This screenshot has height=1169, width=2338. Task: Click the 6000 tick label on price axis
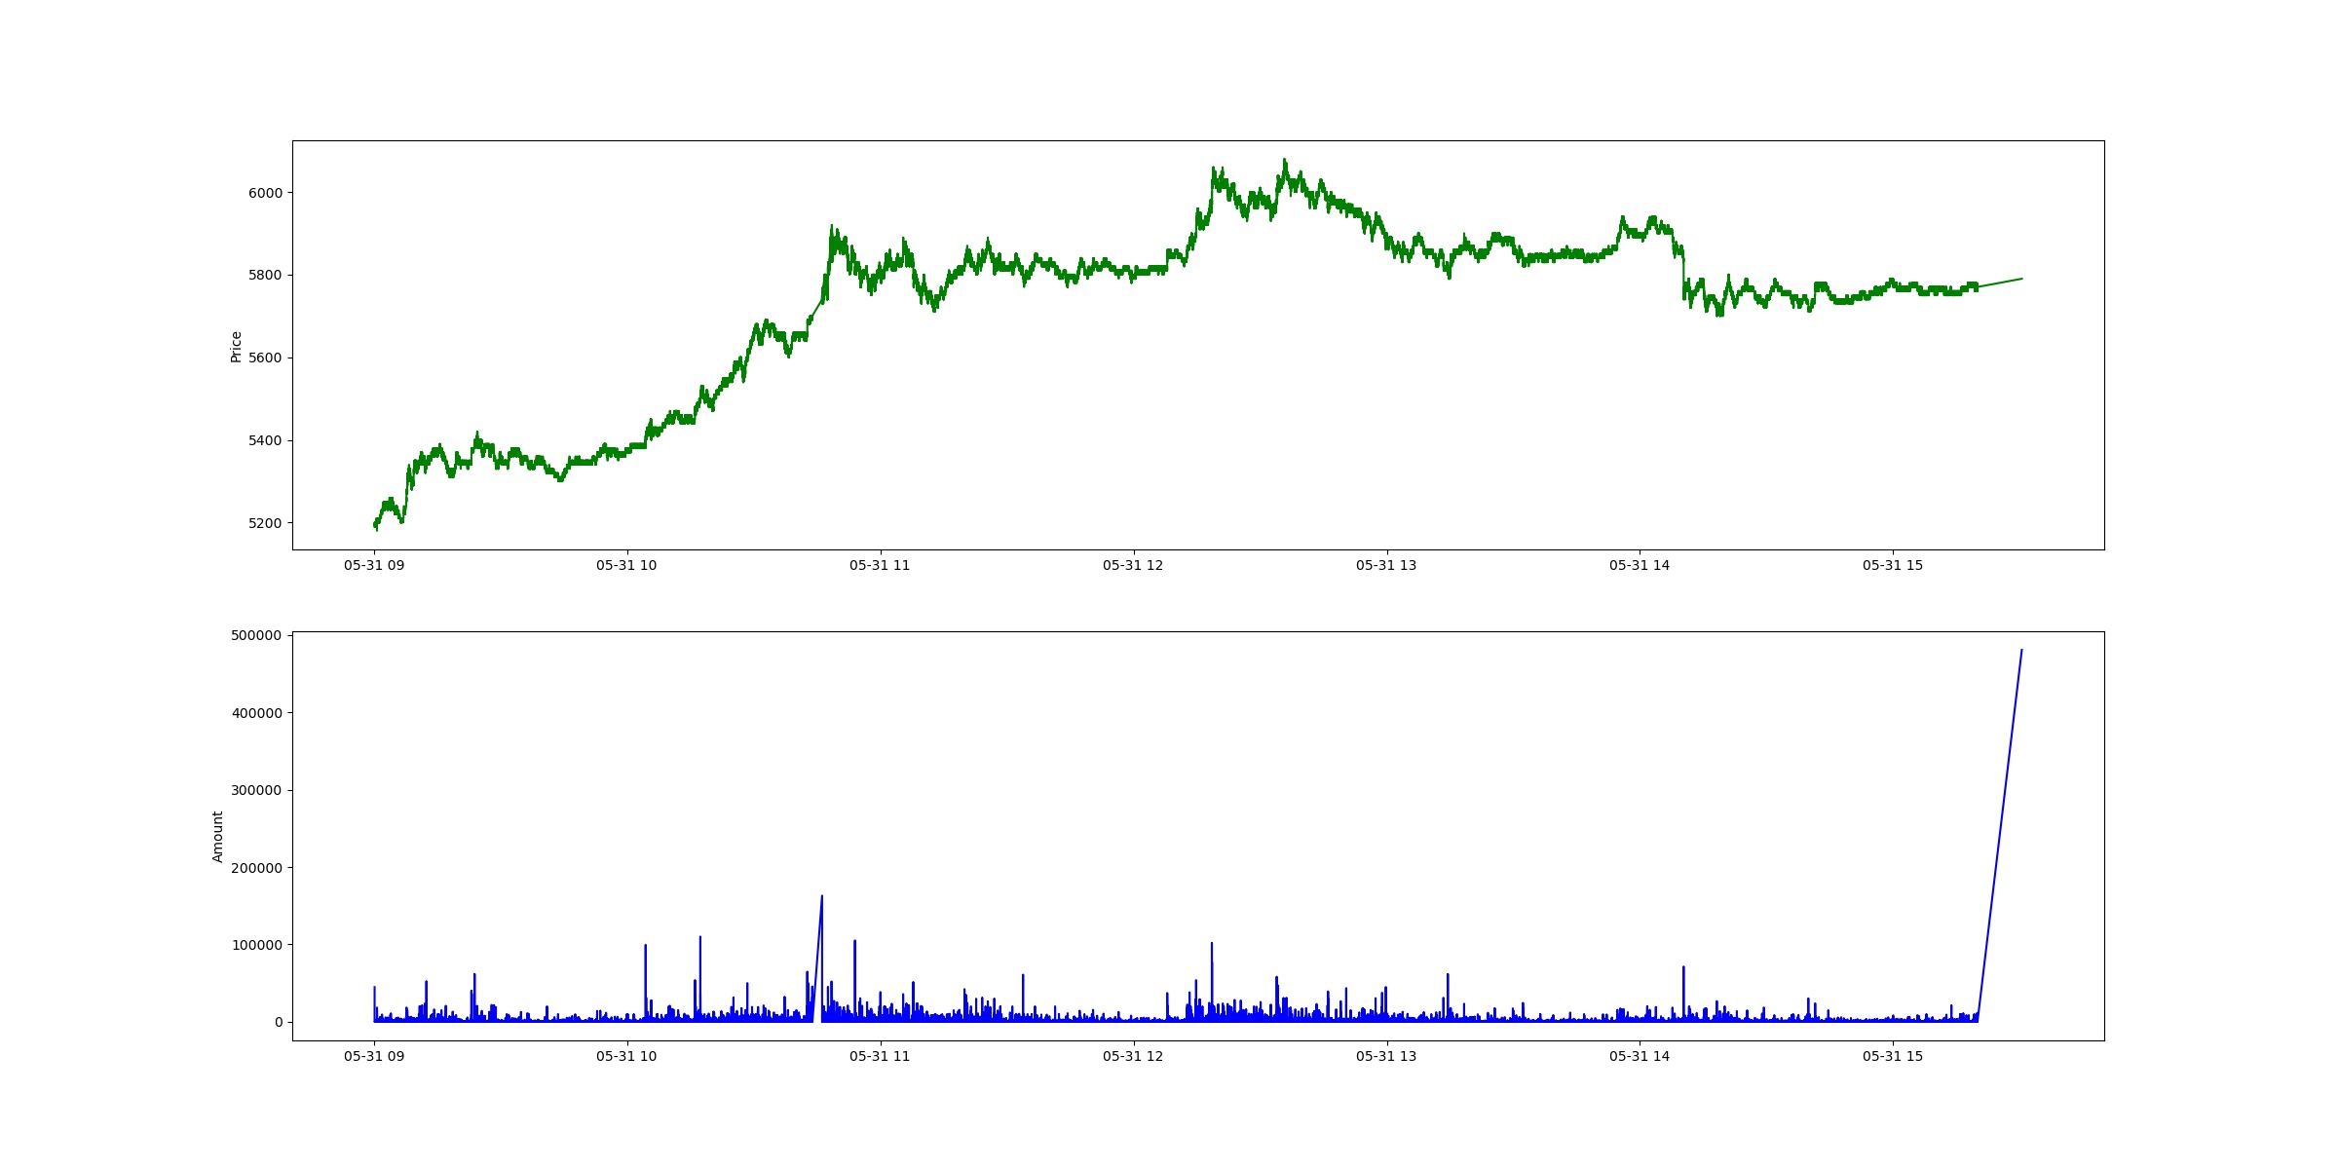tap(265, 193)
